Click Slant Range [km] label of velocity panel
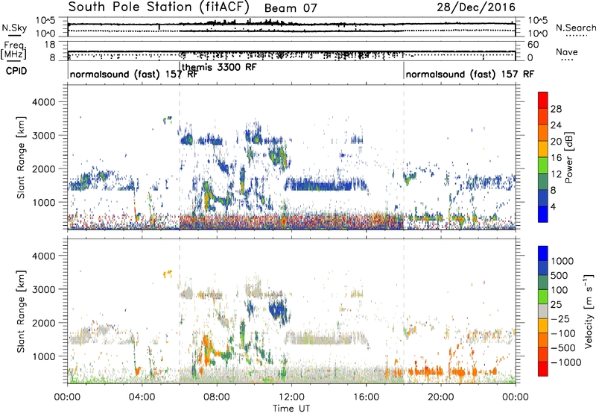This screenshot has width=596, height=413. click(21, 311)
